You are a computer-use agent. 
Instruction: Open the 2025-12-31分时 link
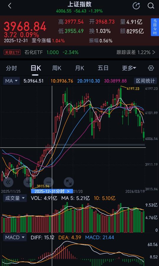[x=52, y=191]
